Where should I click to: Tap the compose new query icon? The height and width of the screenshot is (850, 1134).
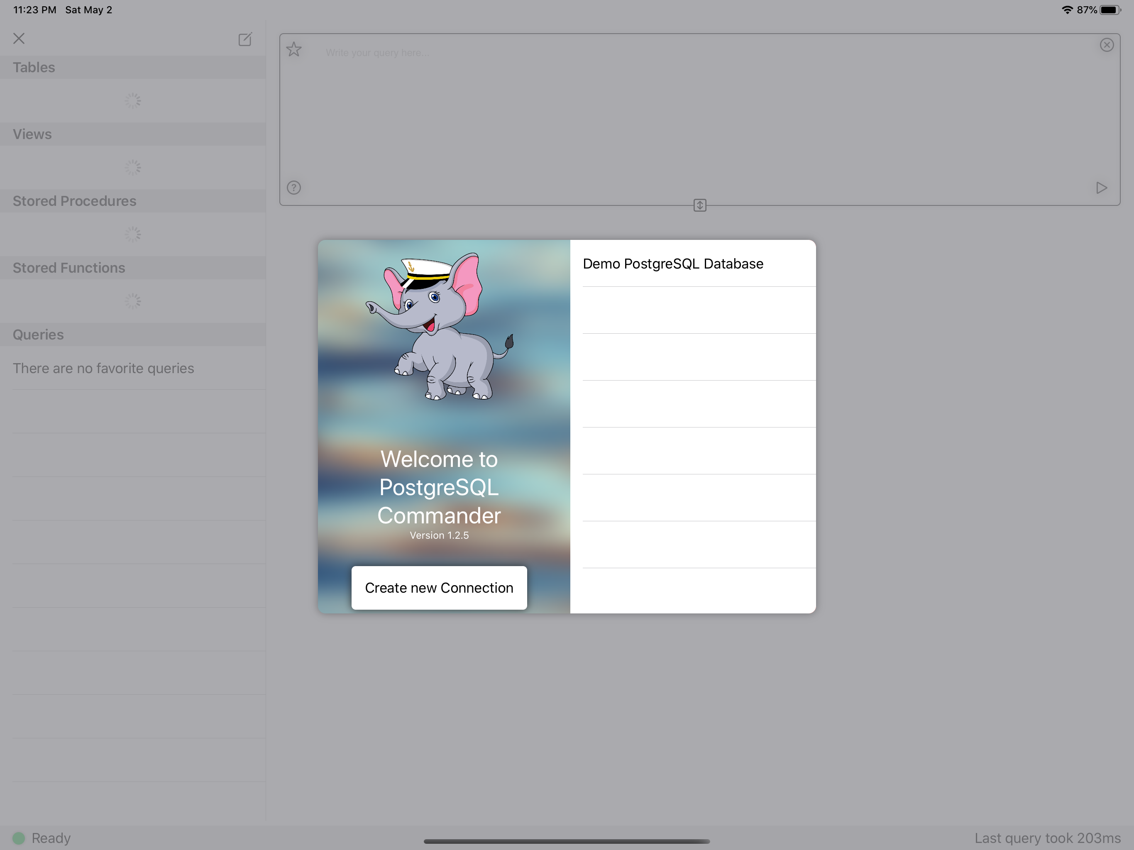(245, 39)
